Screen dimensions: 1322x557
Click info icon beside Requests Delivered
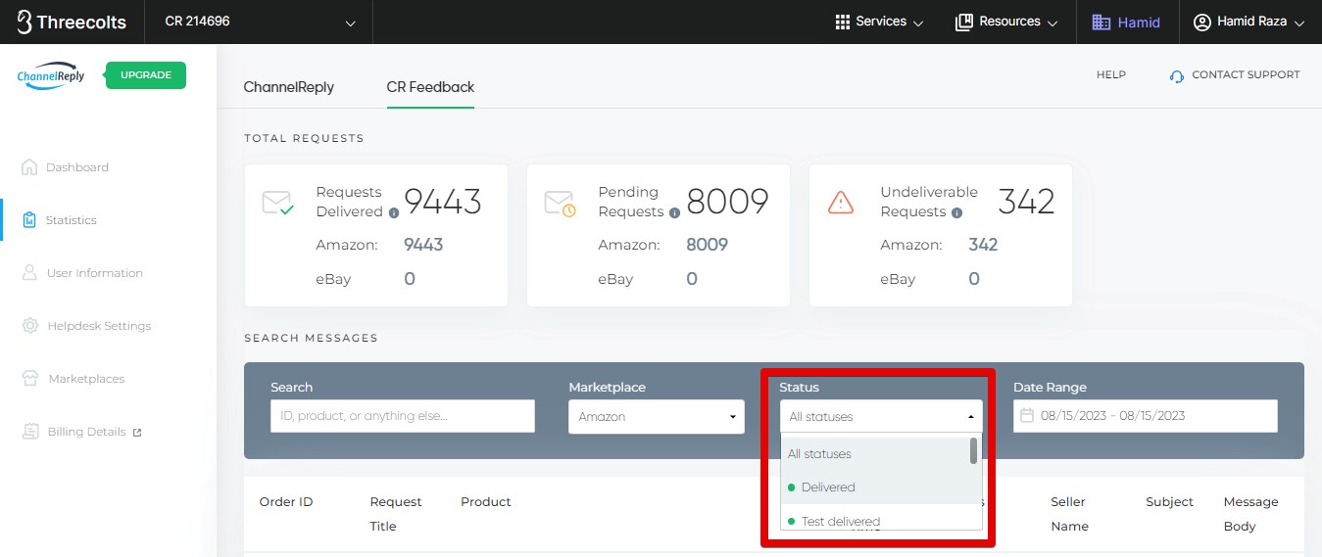[394, 212]
